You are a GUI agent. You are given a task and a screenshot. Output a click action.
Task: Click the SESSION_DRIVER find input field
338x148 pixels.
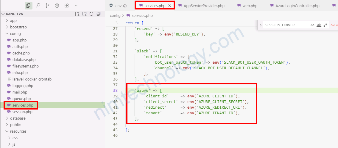pos(286,25)
